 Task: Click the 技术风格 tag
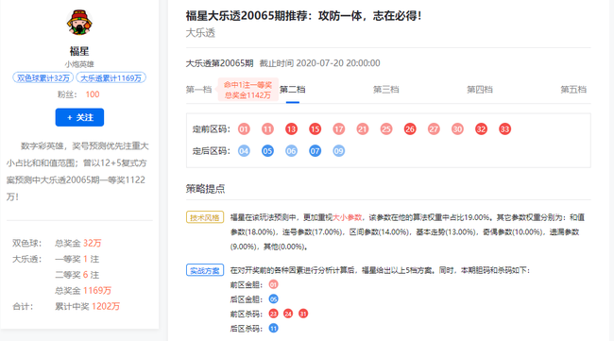(205, 217)
